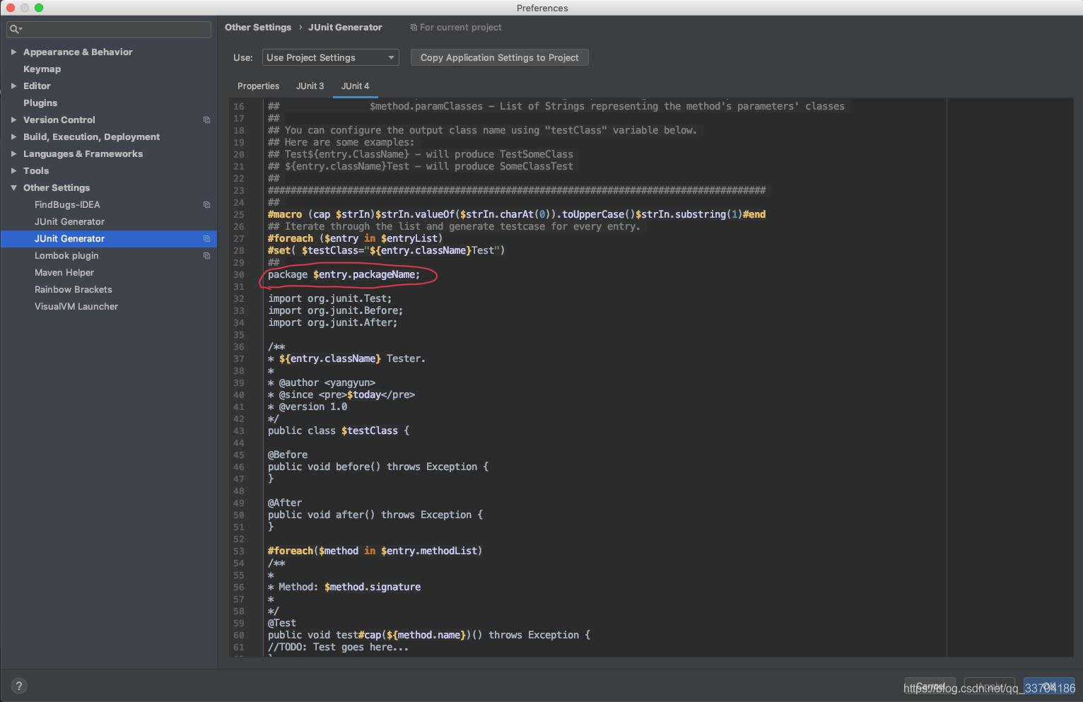Screen dimensions: 1083x702
Task: Expand Languages & Frameworks section
Action: point(13,154)
